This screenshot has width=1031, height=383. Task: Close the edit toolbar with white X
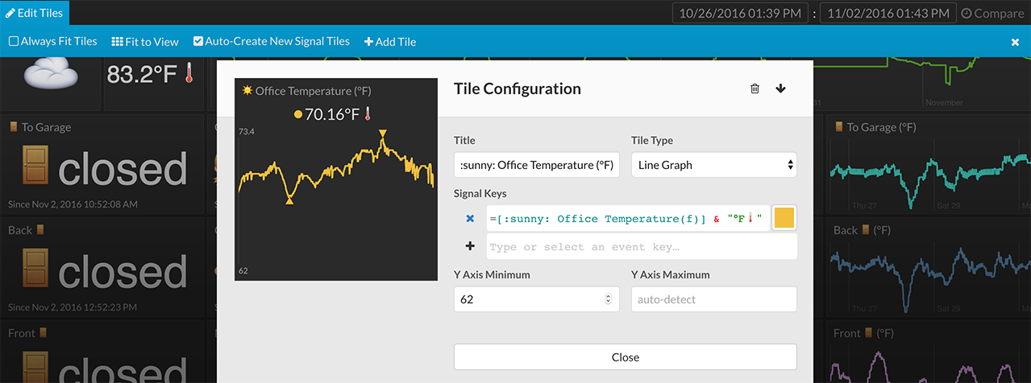click(x=1015, y=42)
